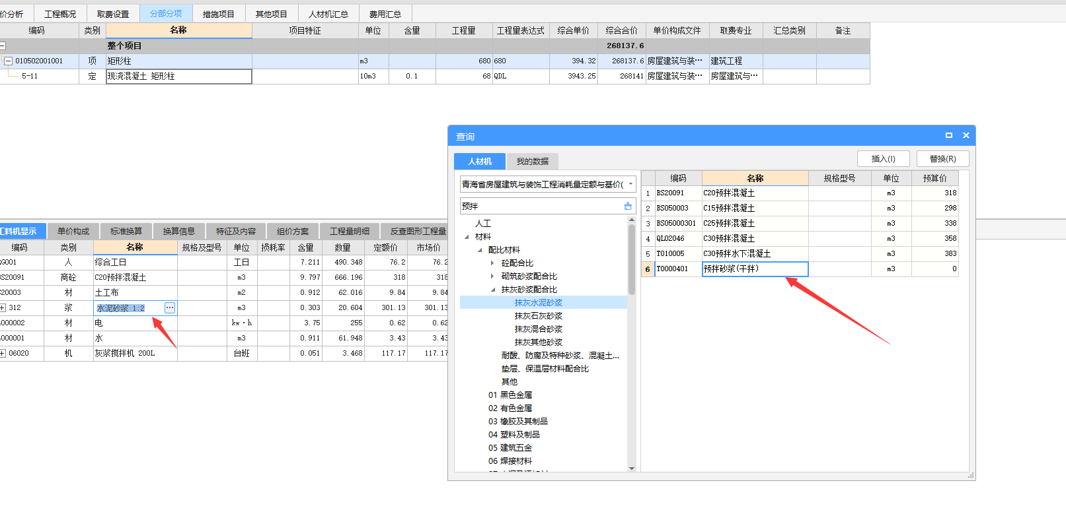Click code cell QL02046 in results
Screen dimensions: 1066x514
pyautogui.click(x=678, y=239)
